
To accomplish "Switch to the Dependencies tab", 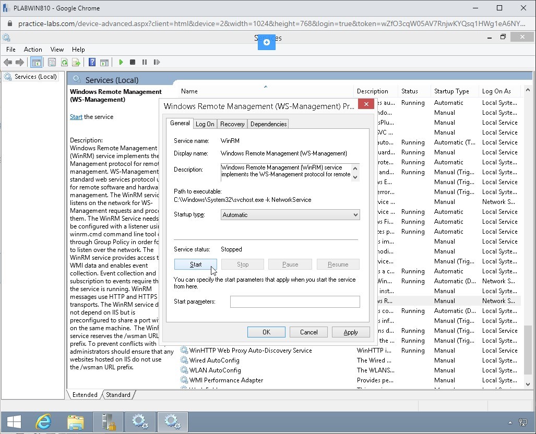I will click(x=268, y=124).
